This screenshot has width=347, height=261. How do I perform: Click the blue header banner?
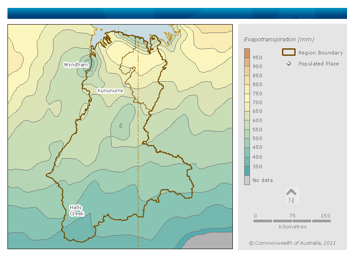pos(177,14)
